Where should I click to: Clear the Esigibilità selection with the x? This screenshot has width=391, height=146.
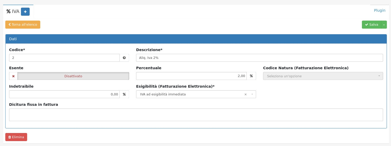(x=245, y=94)
